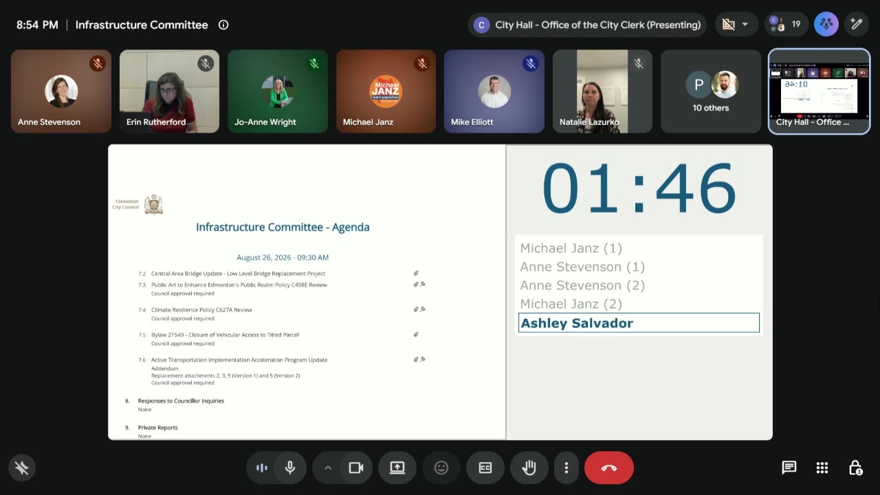Toggle the microphone mute button

290,468
